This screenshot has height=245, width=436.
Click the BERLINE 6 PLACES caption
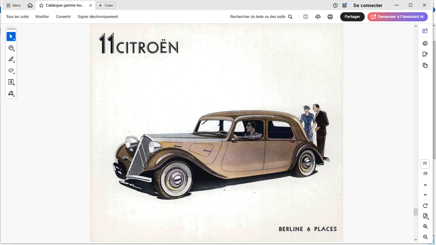tap(308, 229)
